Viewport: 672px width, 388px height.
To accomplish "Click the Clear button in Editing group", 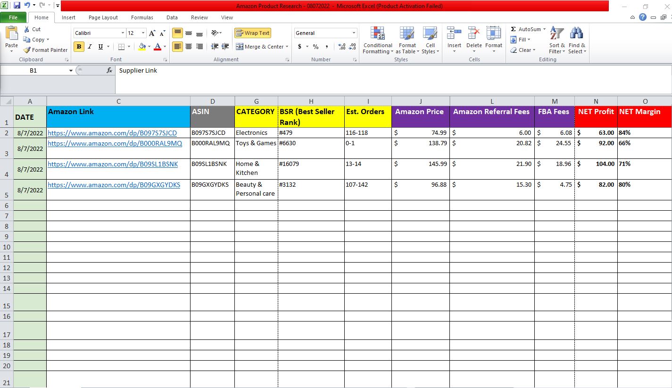I will [523, 50].
